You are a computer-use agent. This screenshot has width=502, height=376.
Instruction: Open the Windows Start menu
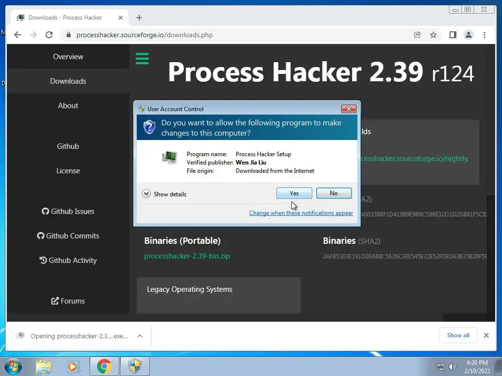tap(13, 366)
